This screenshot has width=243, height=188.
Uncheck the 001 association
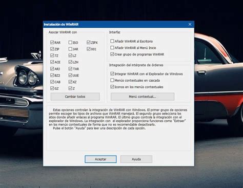[x=88, y=49]
